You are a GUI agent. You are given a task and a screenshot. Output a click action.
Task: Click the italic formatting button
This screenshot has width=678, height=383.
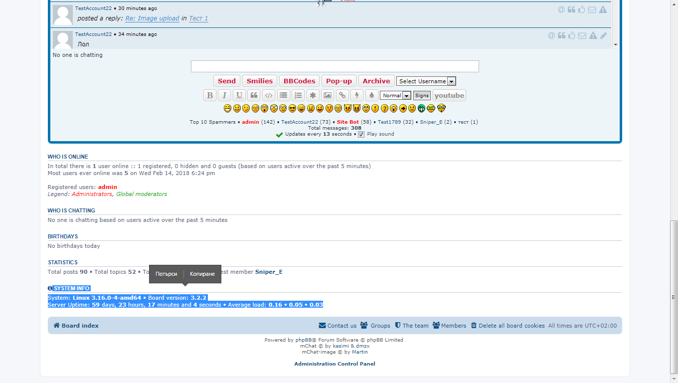[x=224, y=95]
